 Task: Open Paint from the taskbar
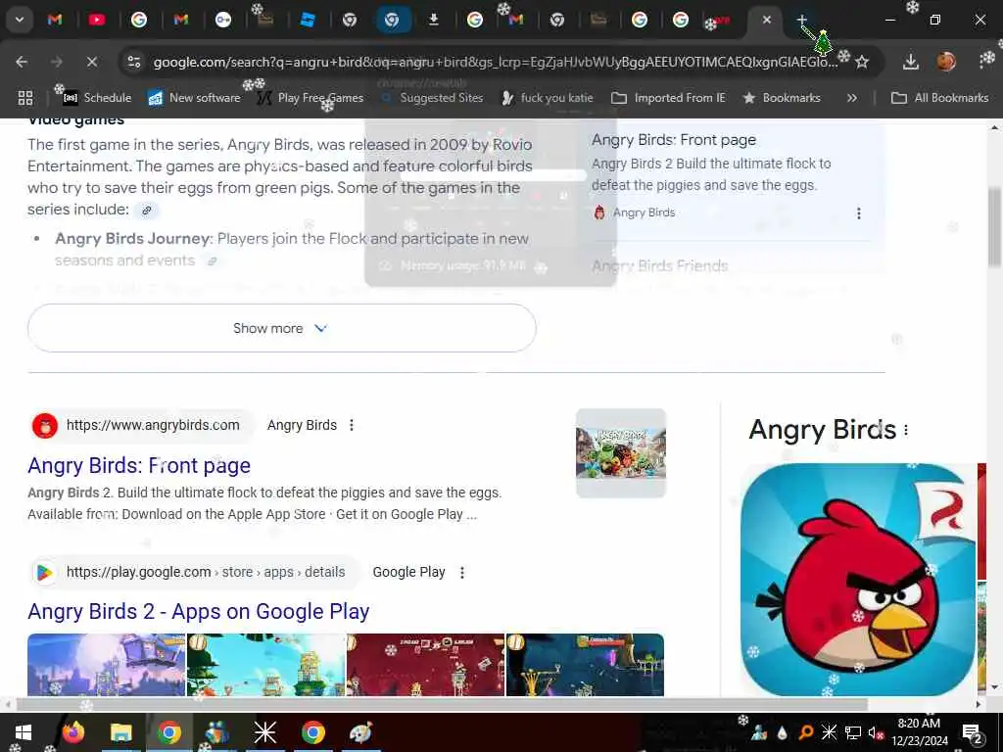(x=360, y=732)
